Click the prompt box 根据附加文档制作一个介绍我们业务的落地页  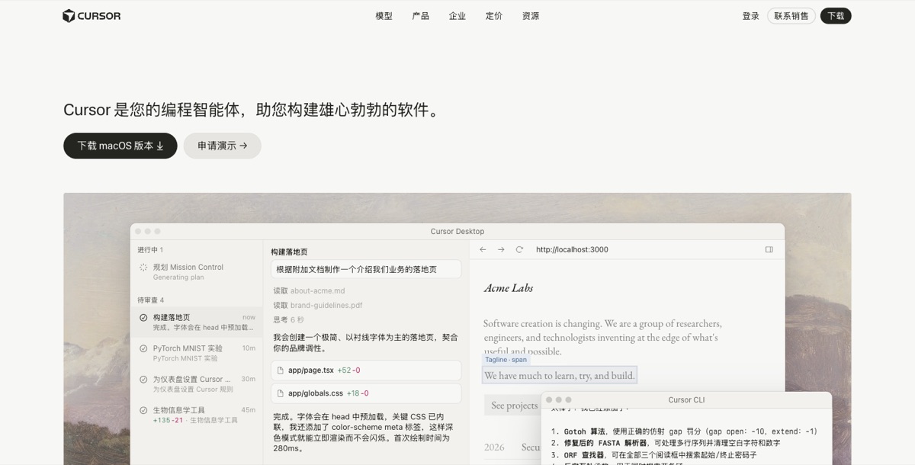(x=366, y=269)
